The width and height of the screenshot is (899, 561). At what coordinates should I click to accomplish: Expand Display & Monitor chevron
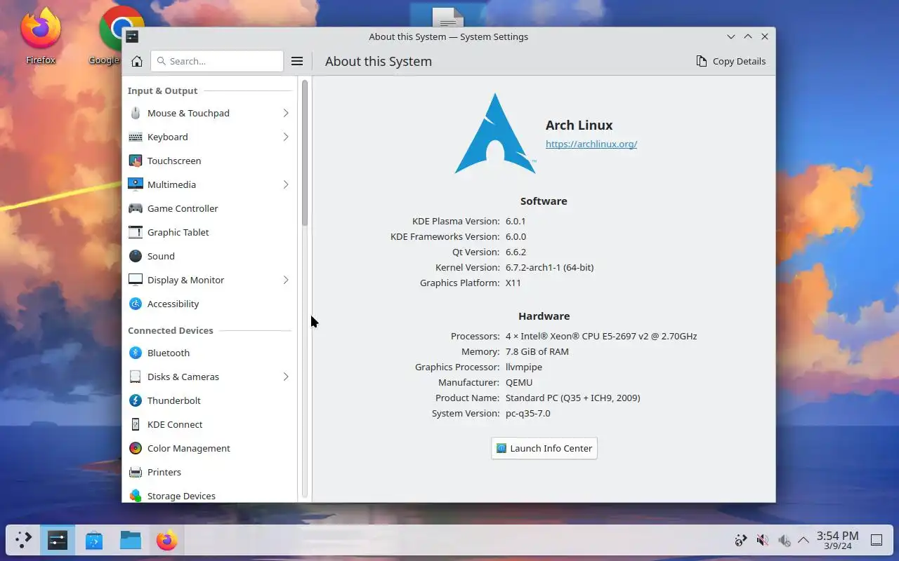pos(286,280)
